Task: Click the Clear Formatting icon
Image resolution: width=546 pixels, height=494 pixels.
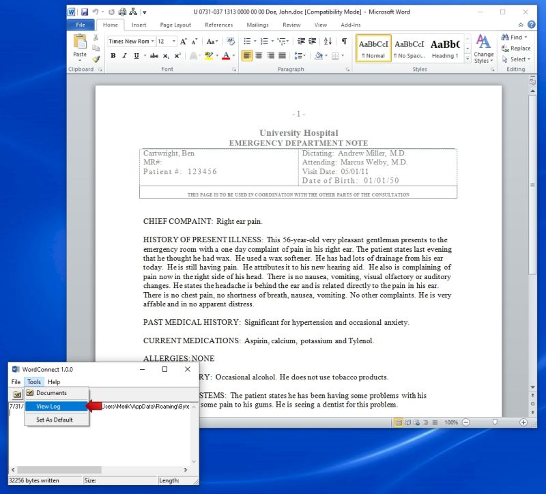Action: pyautogui.click(x=231, y=42)
